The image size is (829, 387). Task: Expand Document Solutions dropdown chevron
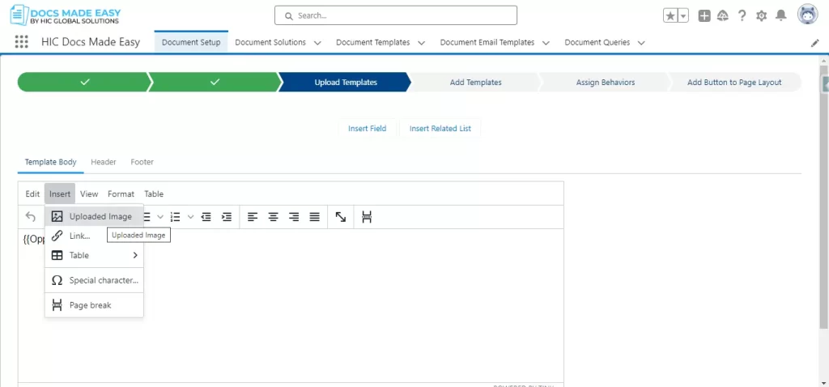pos(317,43)
